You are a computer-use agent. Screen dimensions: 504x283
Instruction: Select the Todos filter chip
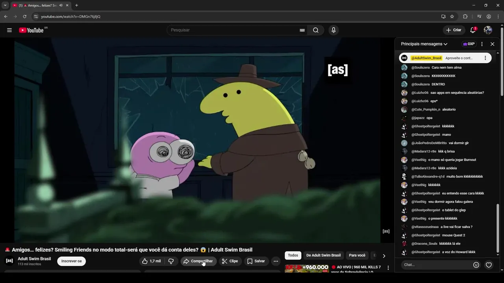pos(293,255)
